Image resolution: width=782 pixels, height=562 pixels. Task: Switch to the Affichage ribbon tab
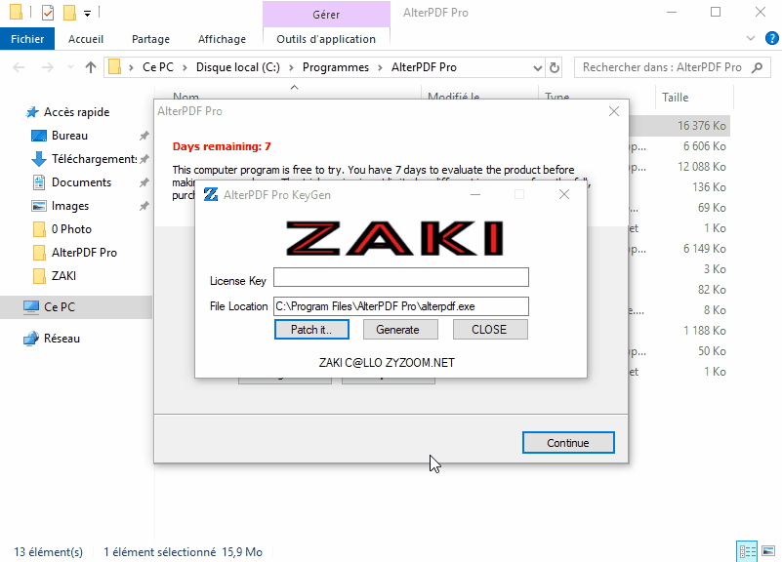[x=222, y=39]
